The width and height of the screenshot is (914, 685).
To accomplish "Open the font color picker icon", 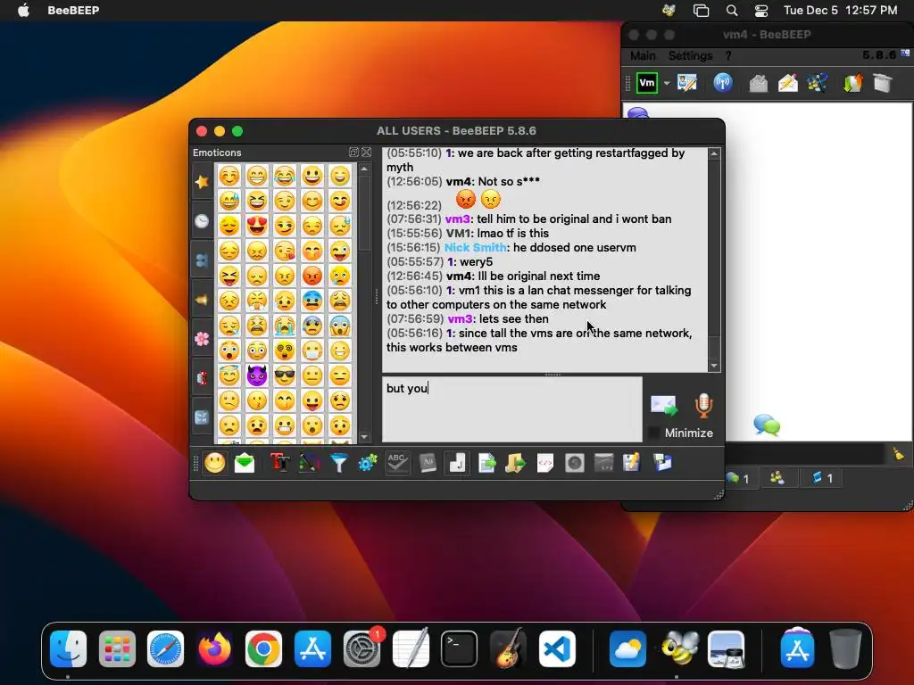I will [310, 463].
